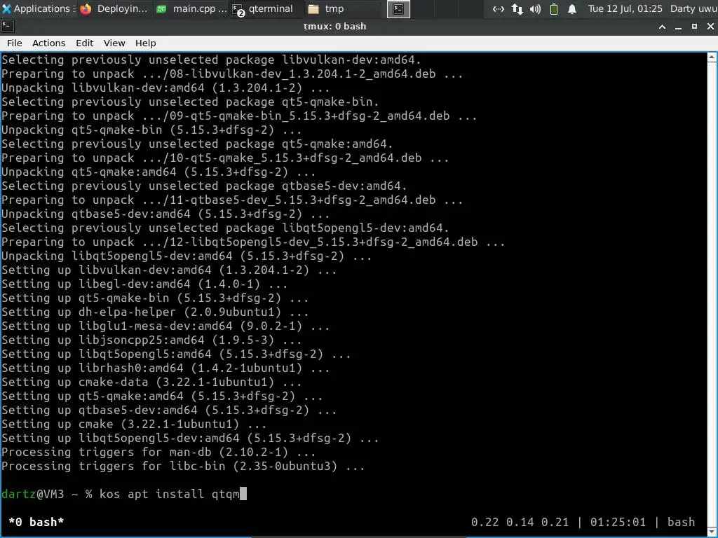Screen dimensions: 718x538
Task: Minimize the tmux terminal window
Action: pos(678,27)
